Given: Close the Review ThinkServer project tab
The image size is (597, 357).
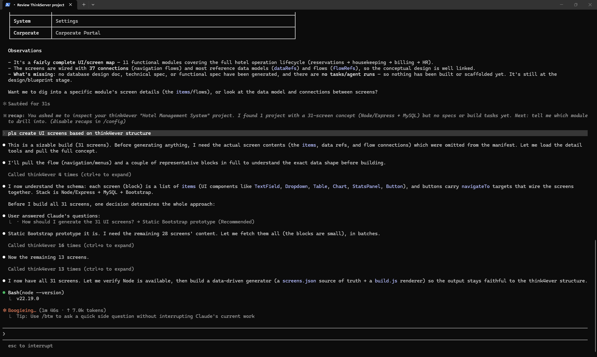Looking at the screenshot, I should 71,5.
